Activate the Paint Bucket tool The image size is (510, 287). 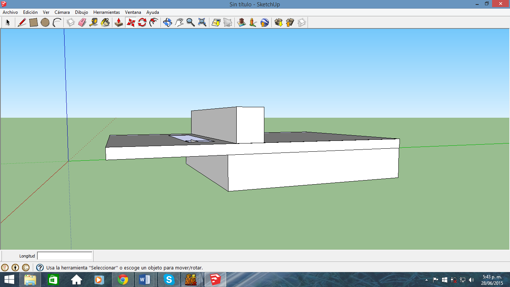pyautogui.click(x=105, y=22)
